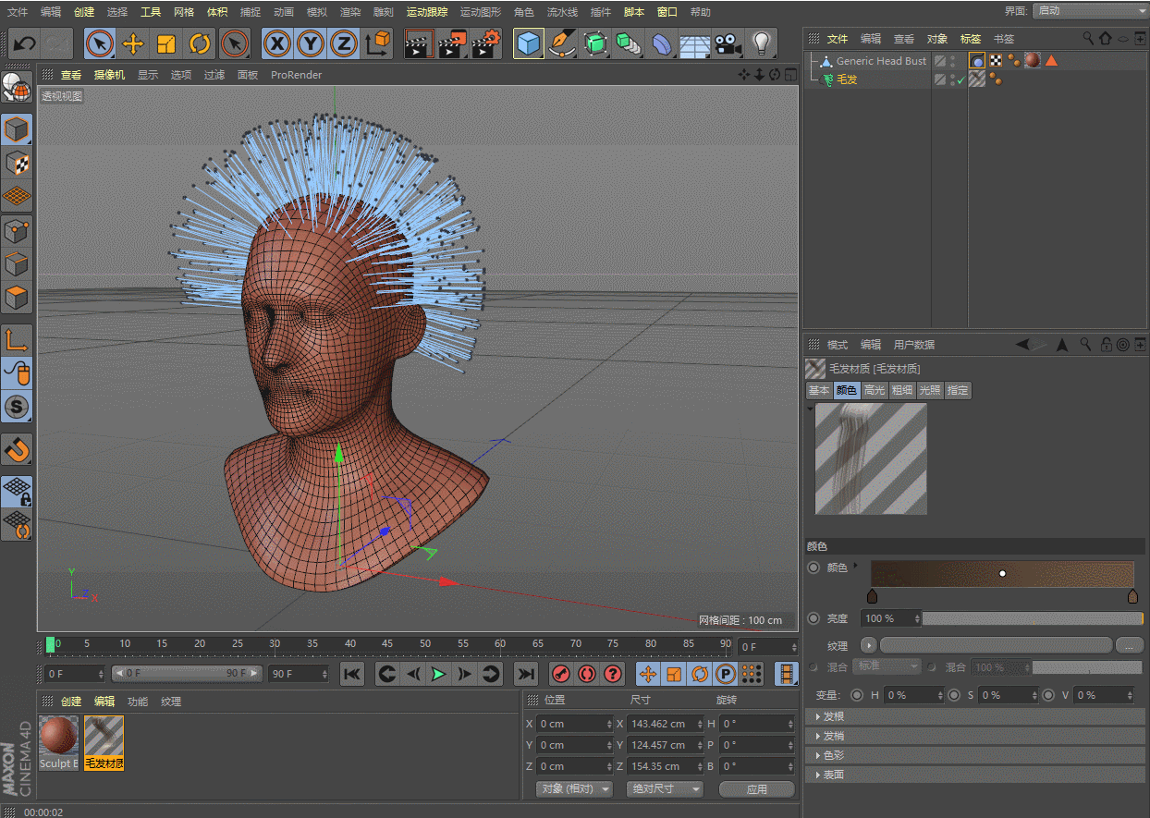Image resolution: width=1150 pixels, height=818 pixels.
Task: Click the record active objects keyframe button
Action: point(560,674)
